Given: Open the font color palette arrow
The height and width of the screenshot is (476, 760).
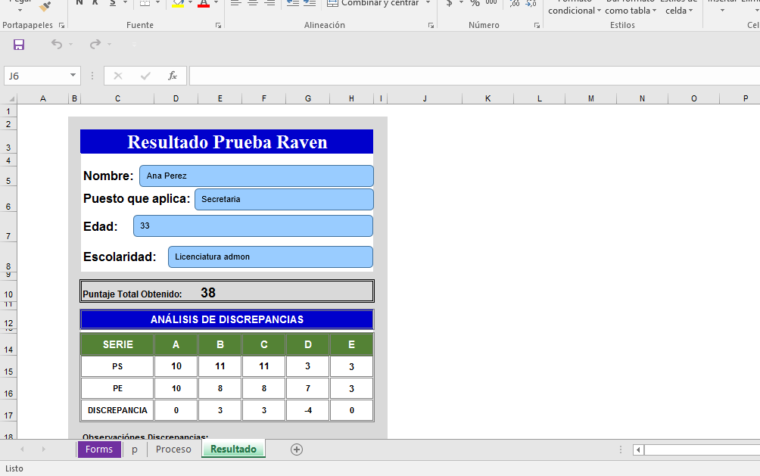Looking at the screenshot, I should 216,2.
